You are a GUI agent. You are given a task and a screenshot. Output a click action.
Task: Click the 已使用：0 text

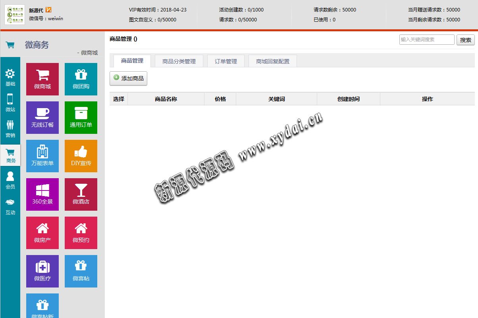coord(324,19)
